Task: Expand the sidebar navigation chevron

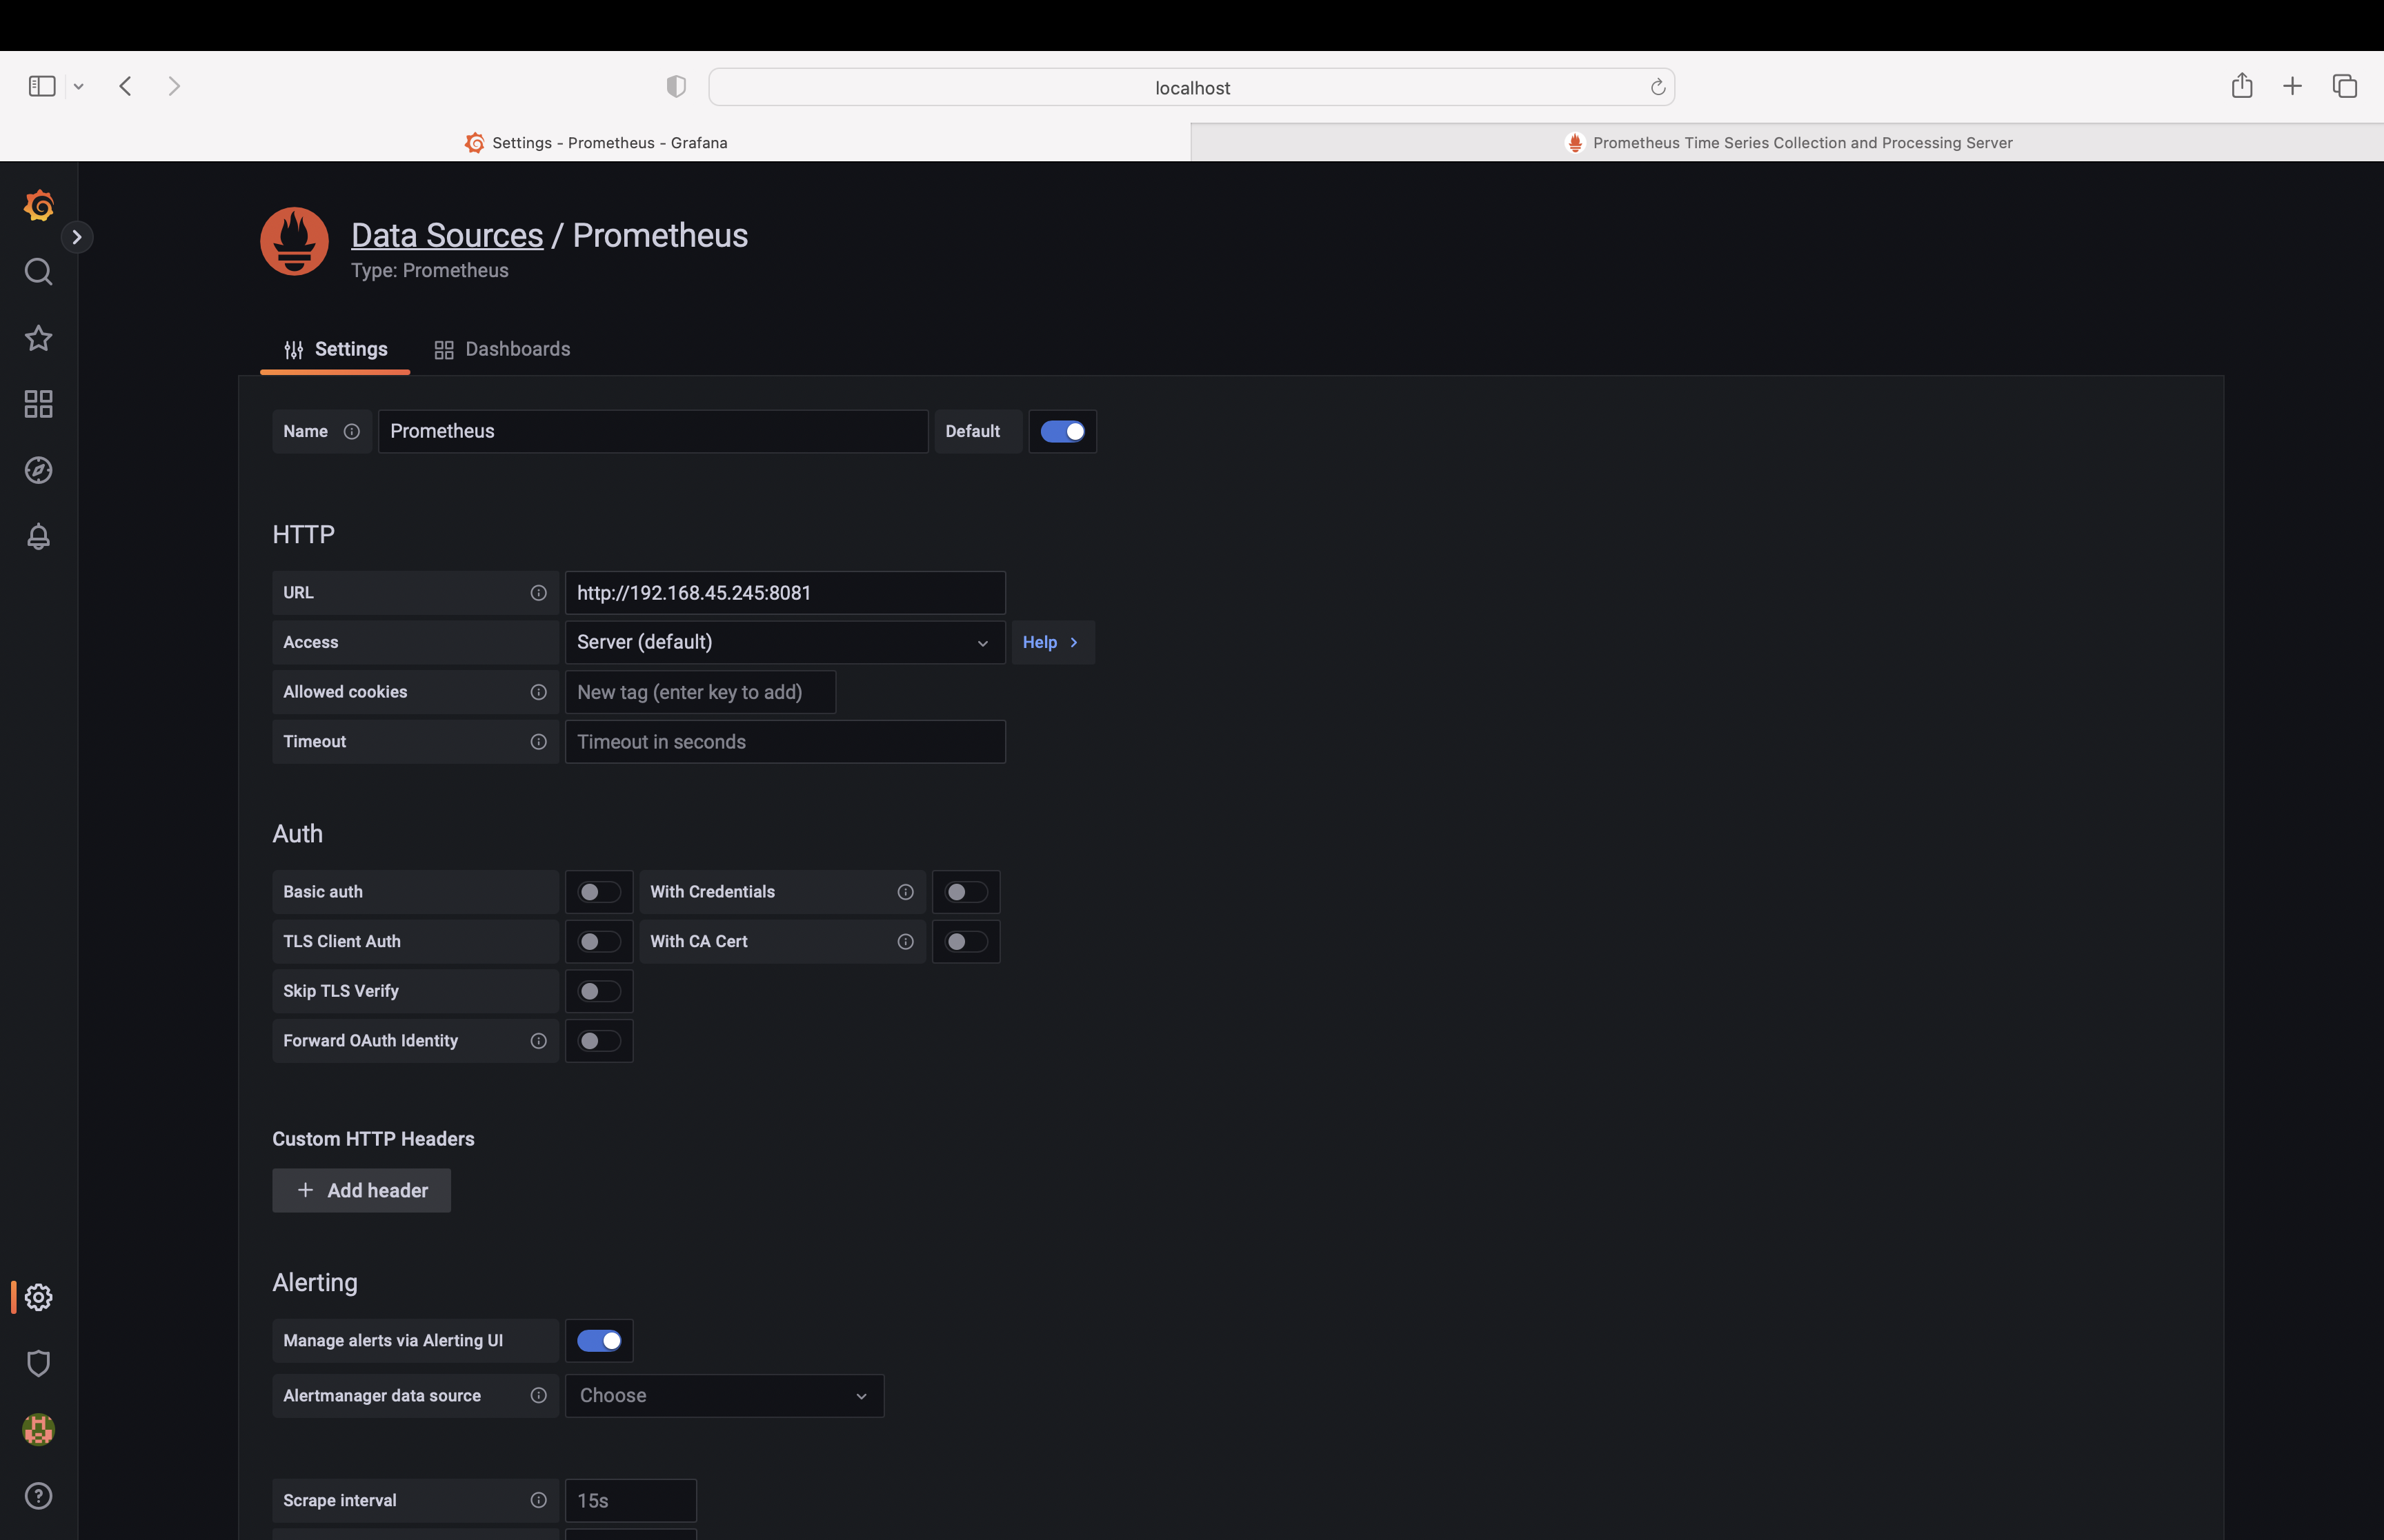Action: coord(77,237)
